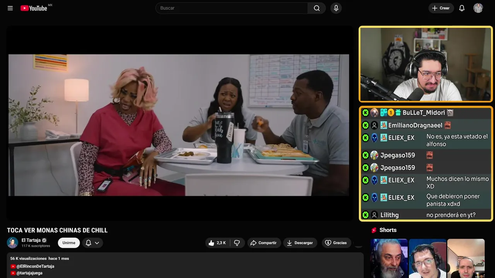
Task: Open the third Shorts thumbnail
Action: 466,258
